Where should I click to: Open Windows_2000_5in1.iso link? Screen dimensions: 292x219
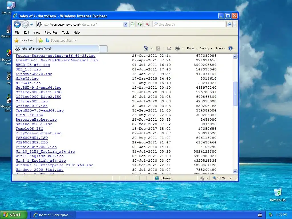(x=39, y=170)
